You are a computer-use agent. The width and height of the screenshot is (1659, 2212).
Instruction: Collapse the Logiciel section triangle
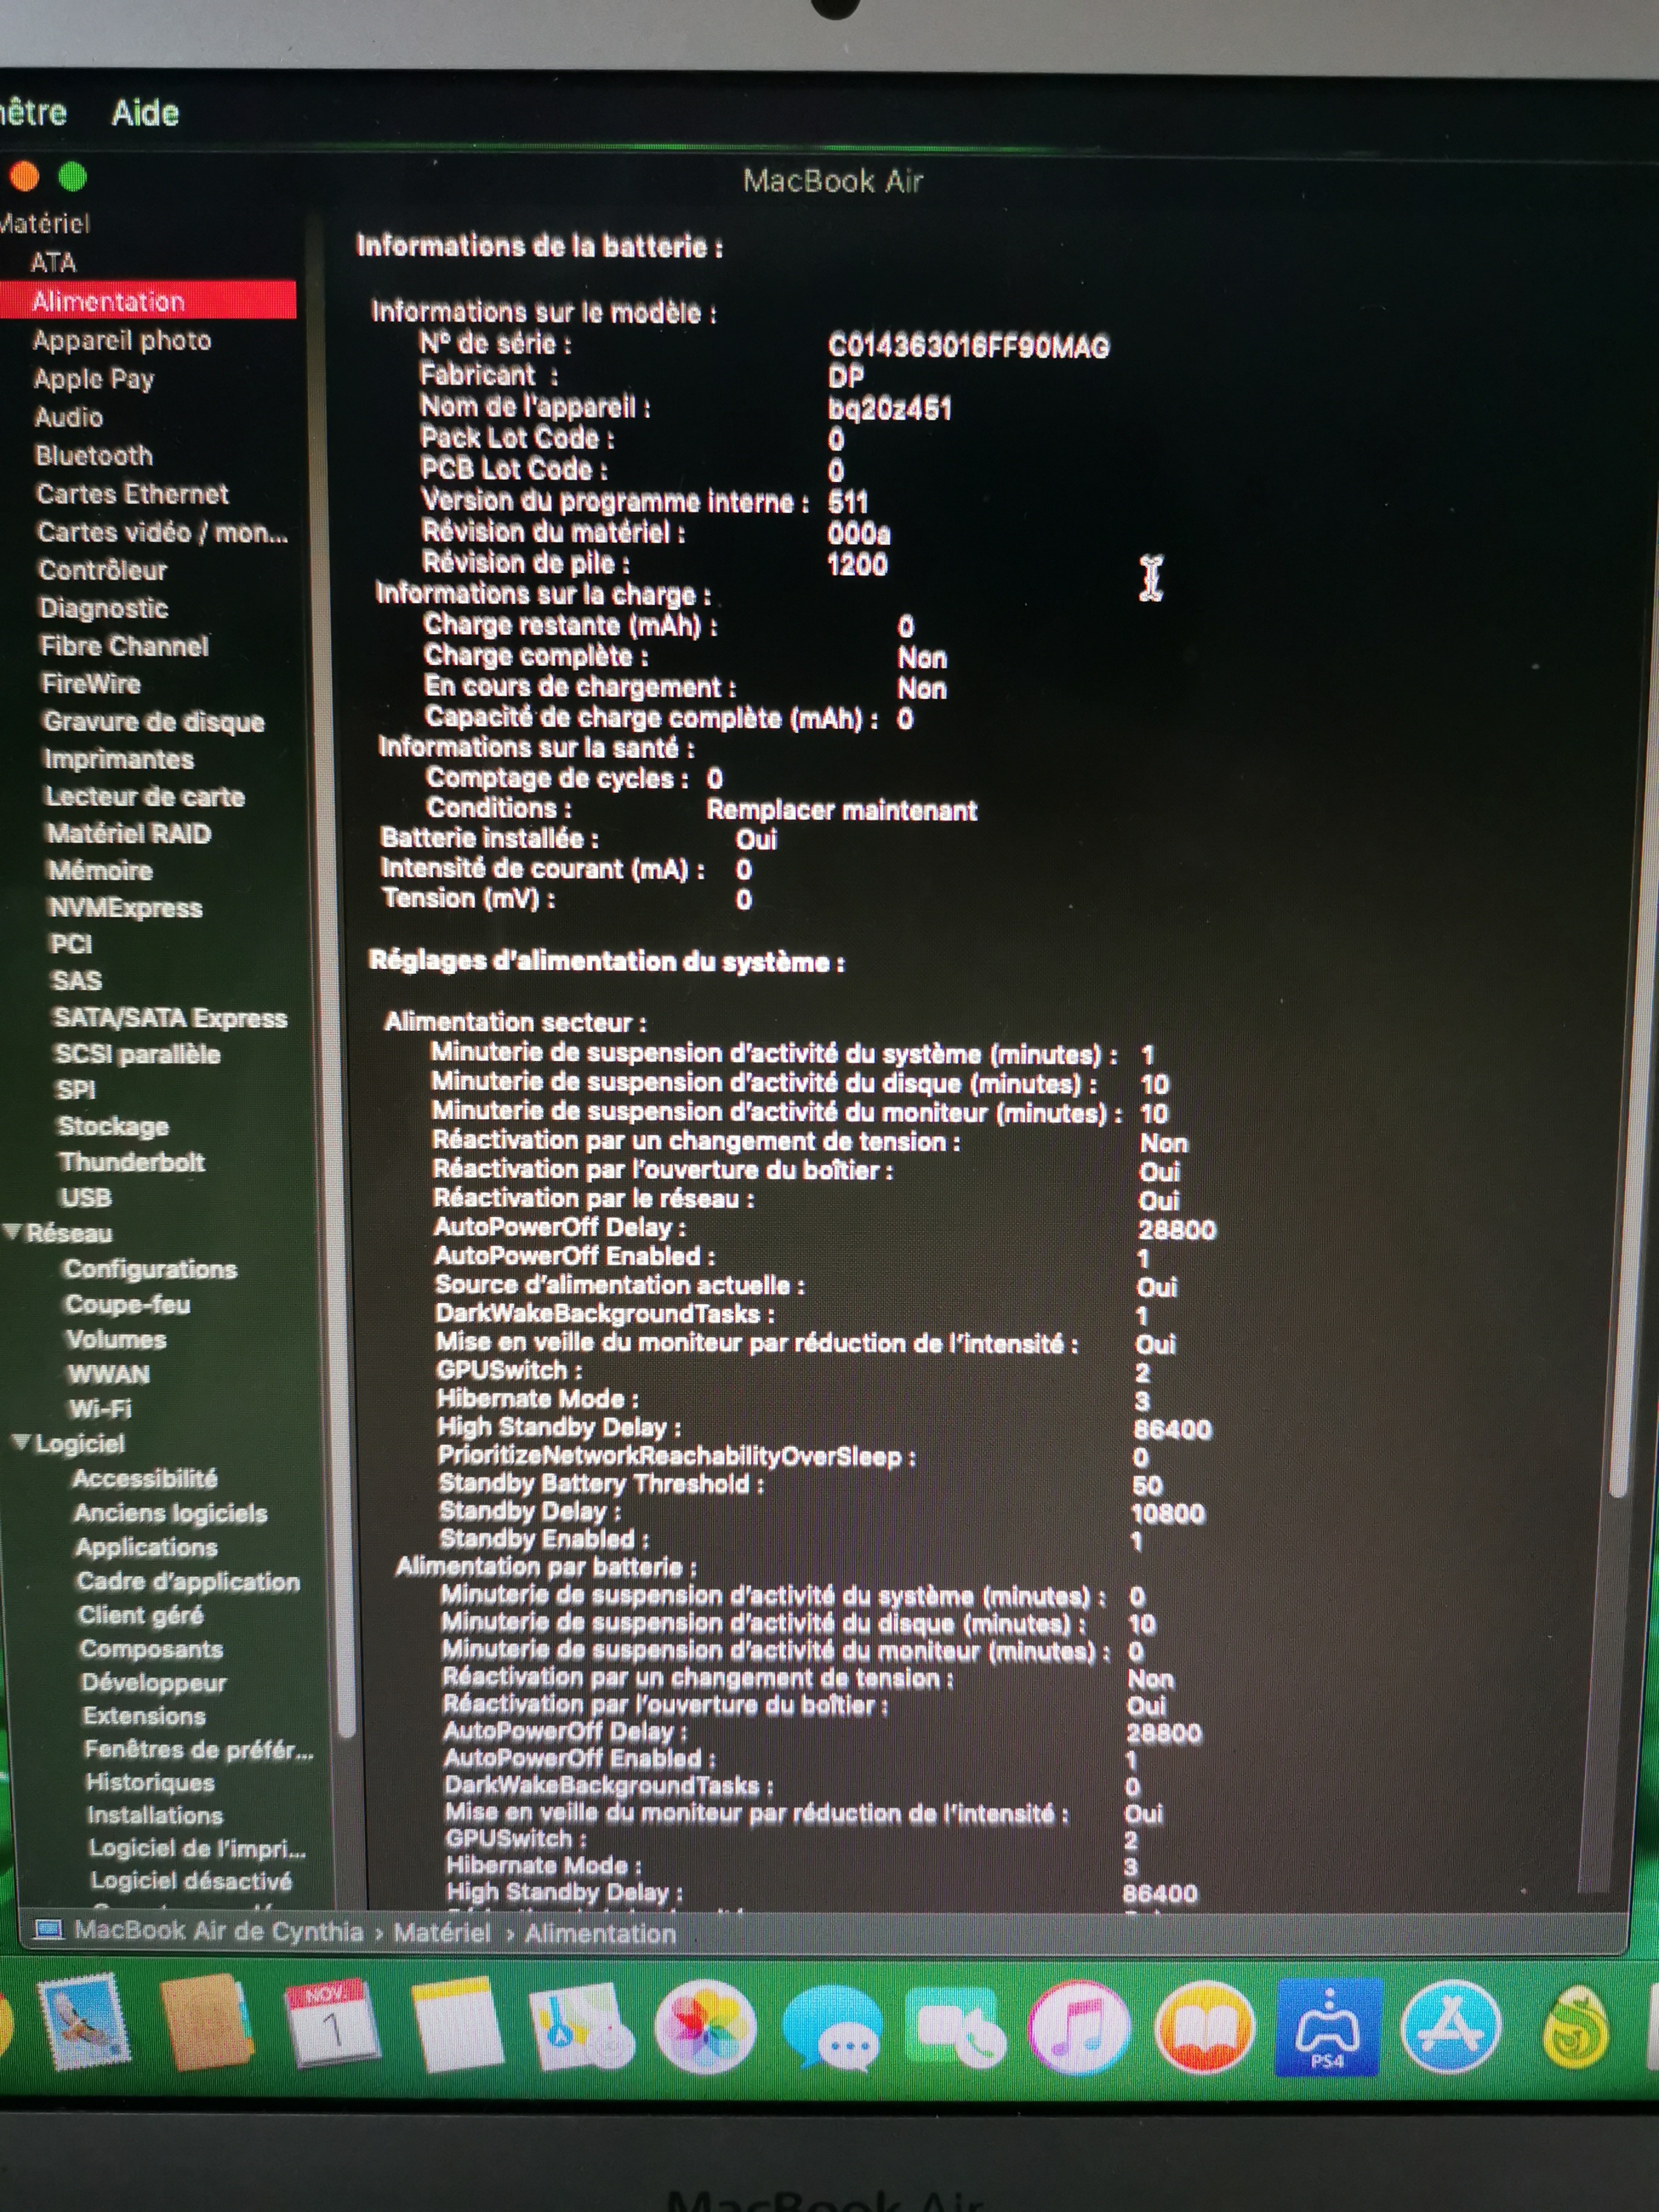point(21,1442)
